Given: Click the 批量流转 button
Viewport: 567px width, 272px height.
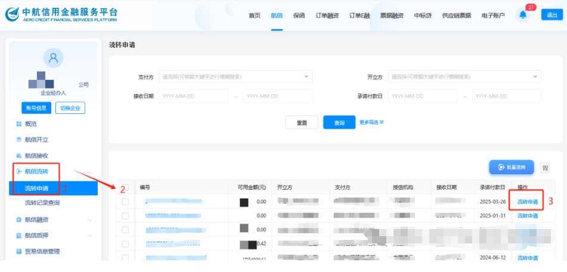Looking at the screenshot, I should pyautogui.click(x=512, y=168).
